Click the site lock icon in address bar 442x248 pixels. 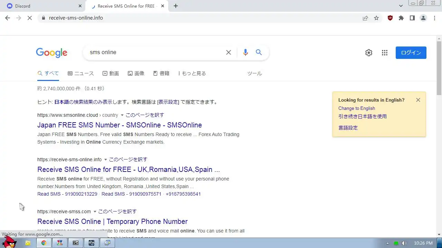pos(43,18)
